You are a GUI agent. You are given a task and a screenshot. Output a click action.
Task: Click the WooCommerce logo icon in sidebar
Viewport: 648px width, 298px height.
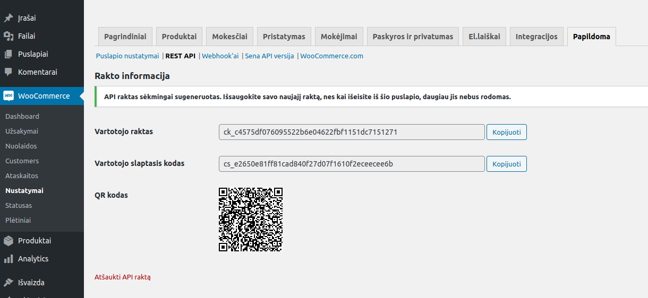pyautogui.click(x=8, y=96)
